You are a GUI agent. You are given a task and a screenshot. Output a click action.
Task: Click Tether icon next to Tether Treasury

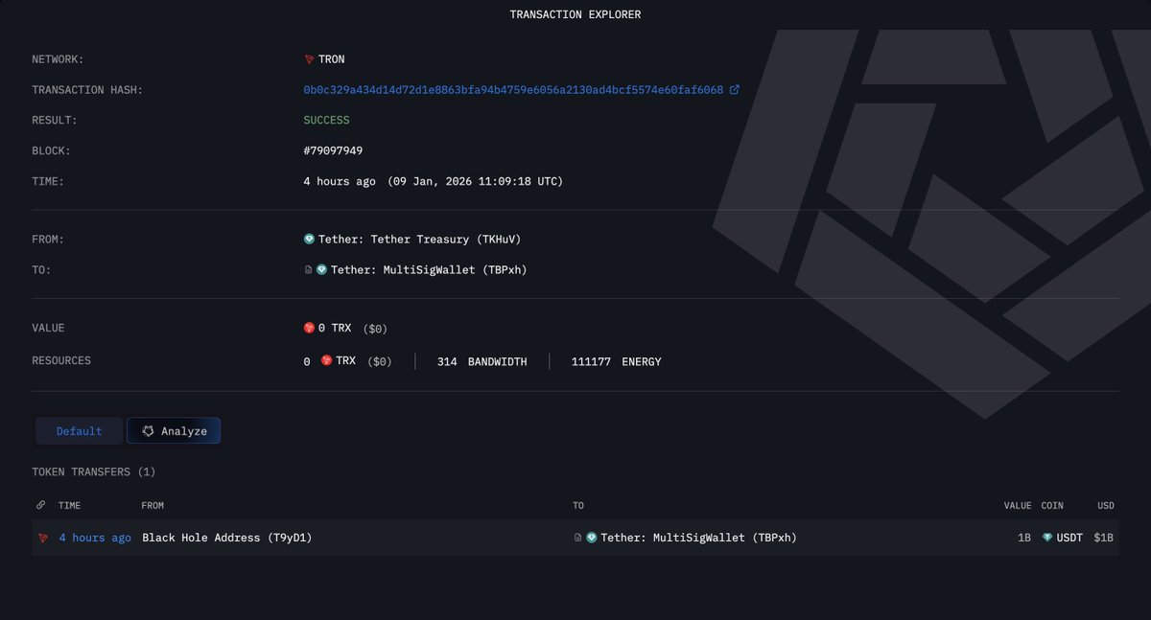pos(309,239)
